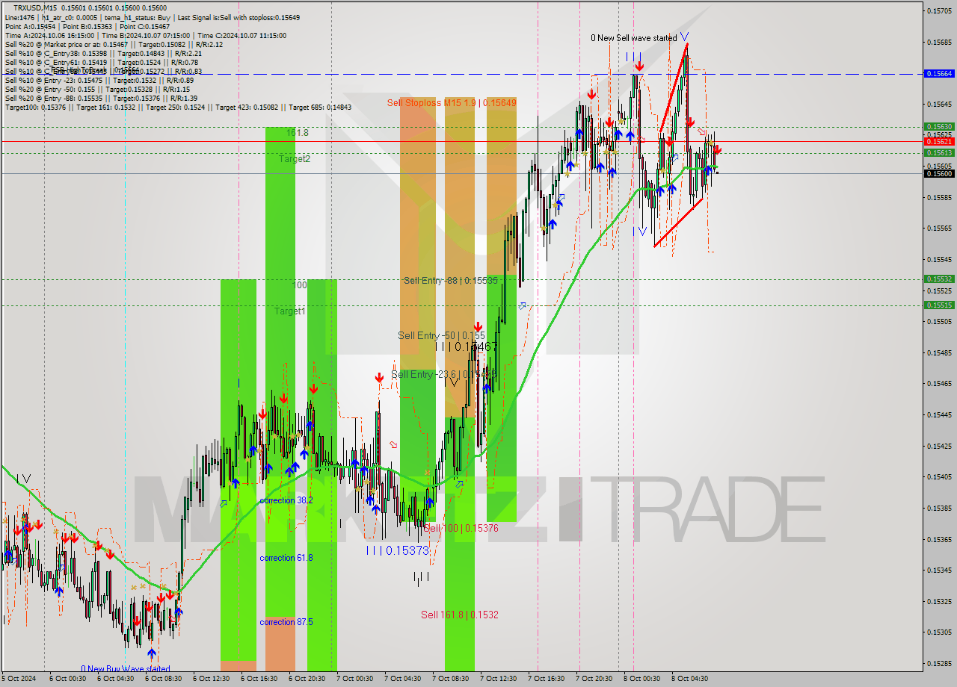Click the '7 Oct 04:30' time label
The width and height of the screenshot is (957, 687).
[x=402, y=679]
